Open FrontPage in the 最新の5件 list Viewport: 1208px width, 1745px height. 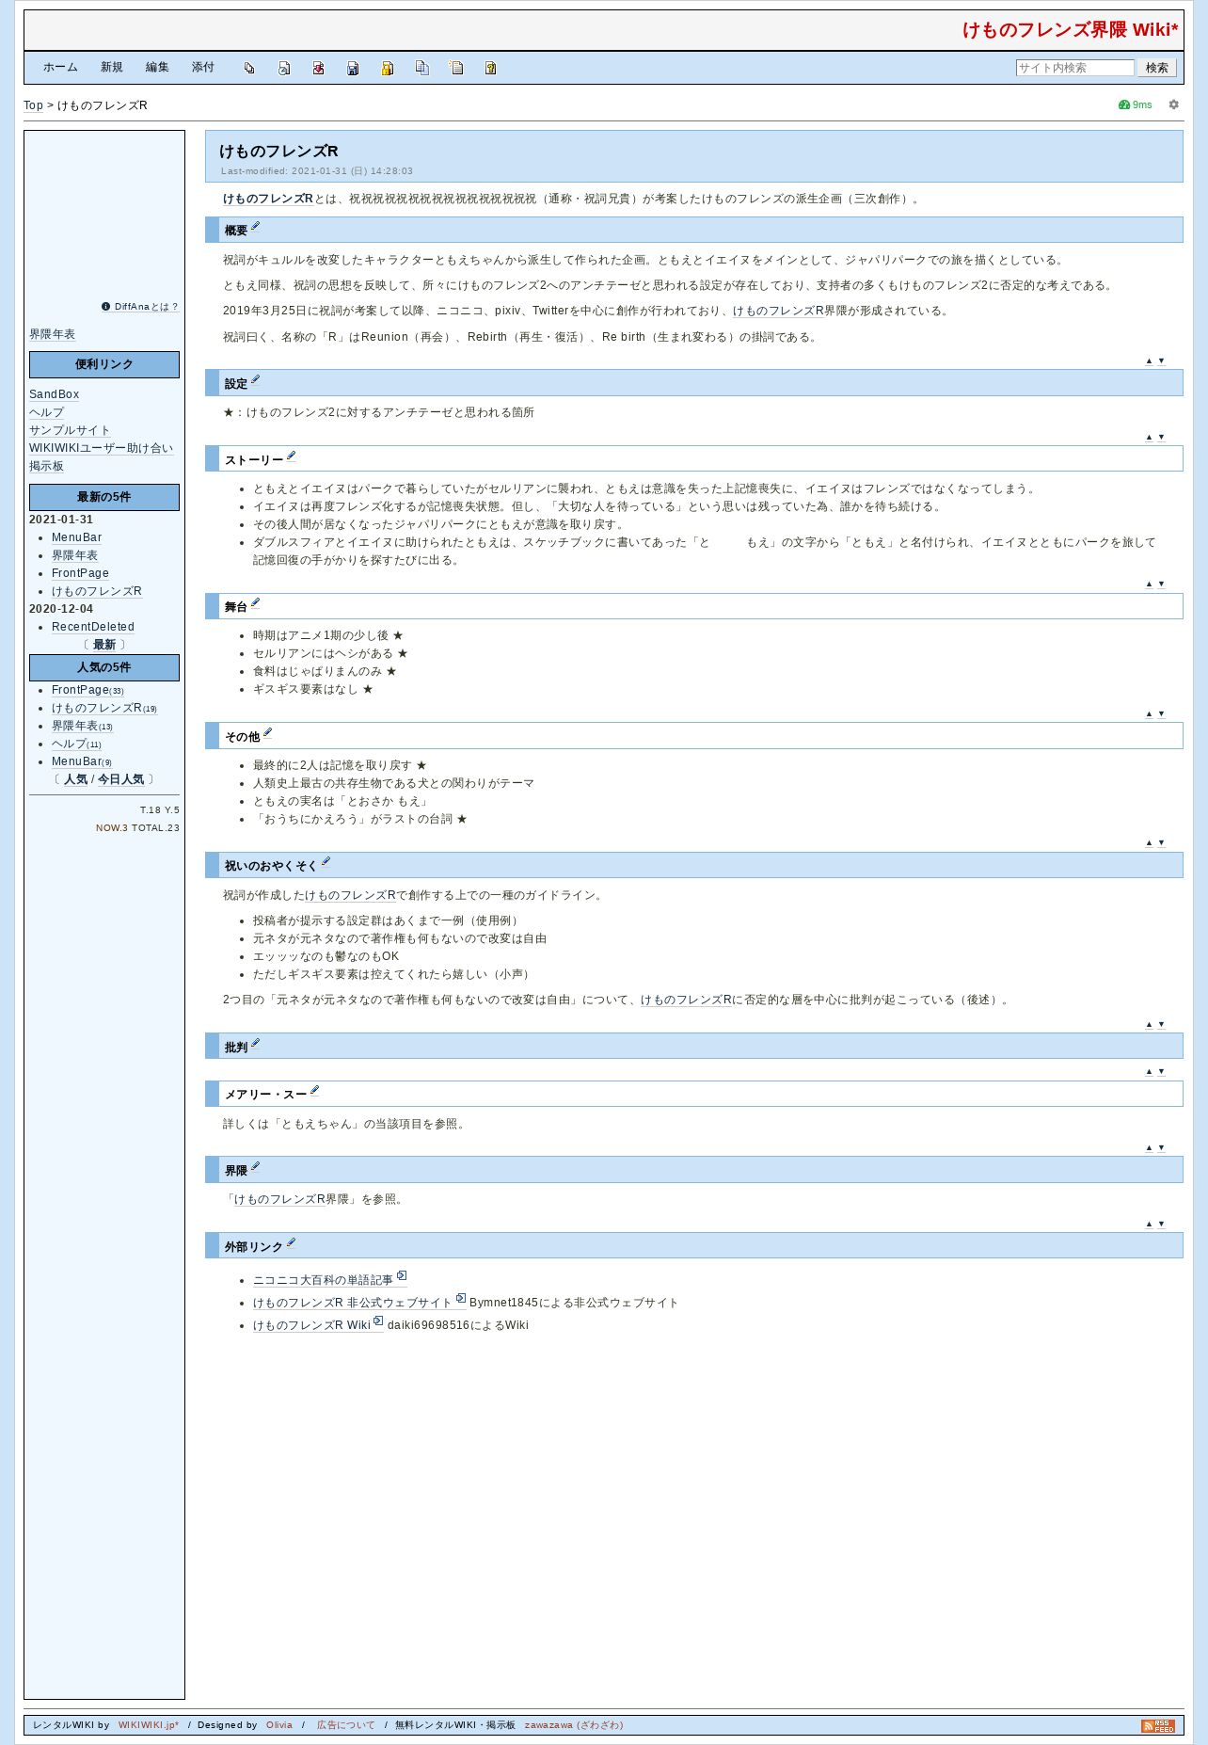click(80, 574)
